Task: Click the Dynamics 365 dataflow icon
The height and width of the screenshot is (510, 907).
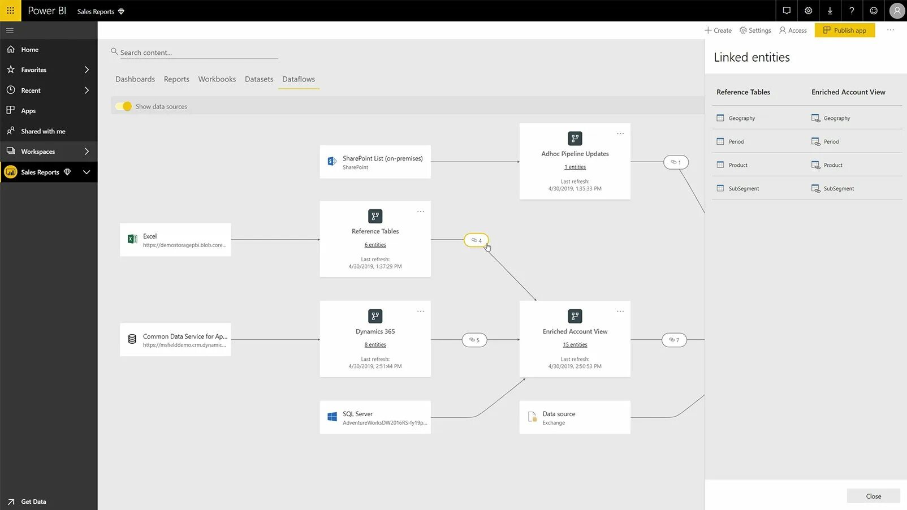Action: tap(375, 316)
